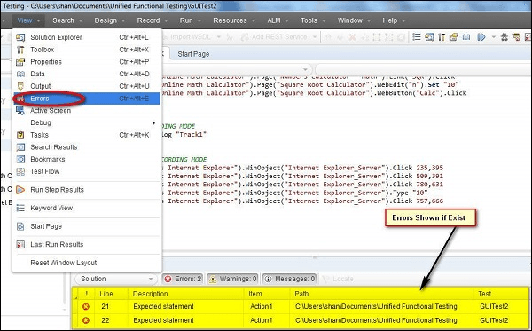Click the Solution Explorer toolbar icon
The image size is (532, 331).
point(429,37)
